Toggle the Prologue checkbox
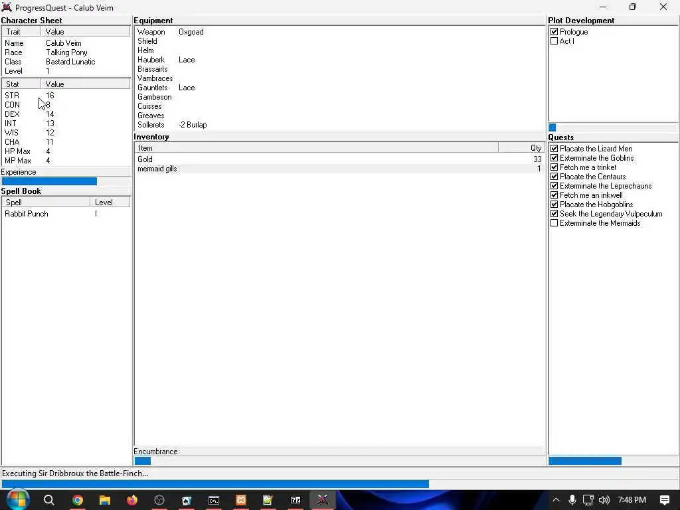 (554, 32)
